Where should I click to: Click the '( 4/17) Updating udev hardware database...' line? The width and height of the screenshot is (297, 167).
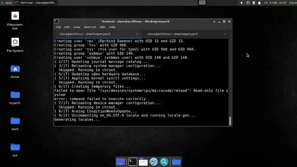[100, 74]
